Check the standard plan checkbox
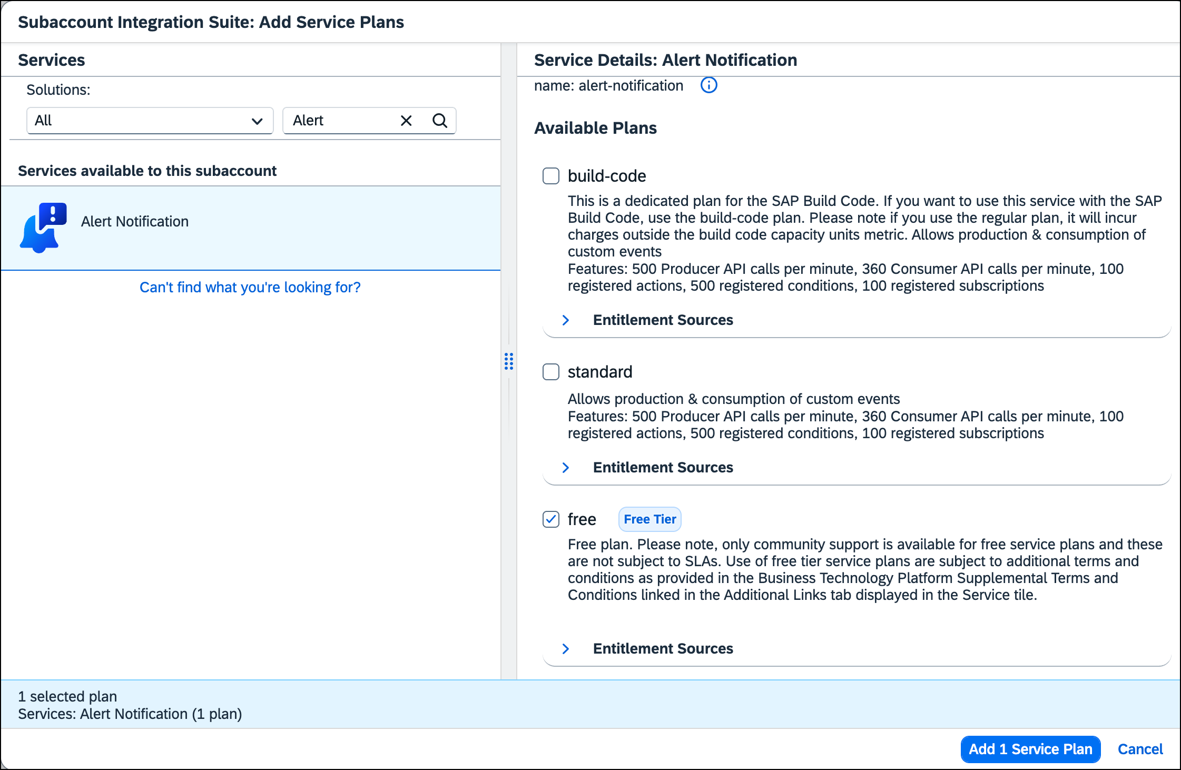Viewport: 1181px width, 770px height. click(551, 372)
